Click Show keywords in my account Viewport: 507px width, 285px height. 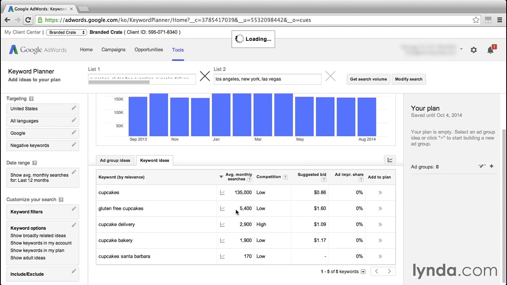pos(41,243)
